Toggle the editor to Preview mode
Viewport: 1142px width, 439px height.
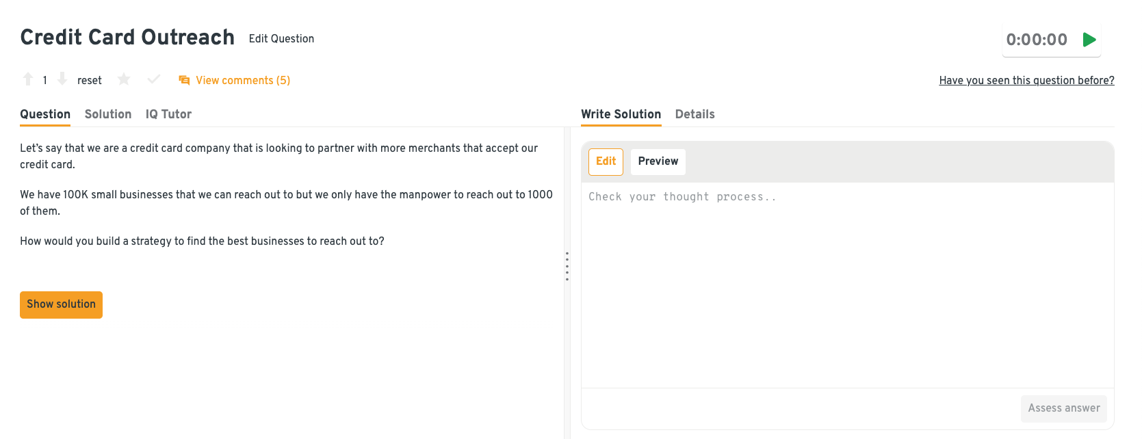[658, 161]
